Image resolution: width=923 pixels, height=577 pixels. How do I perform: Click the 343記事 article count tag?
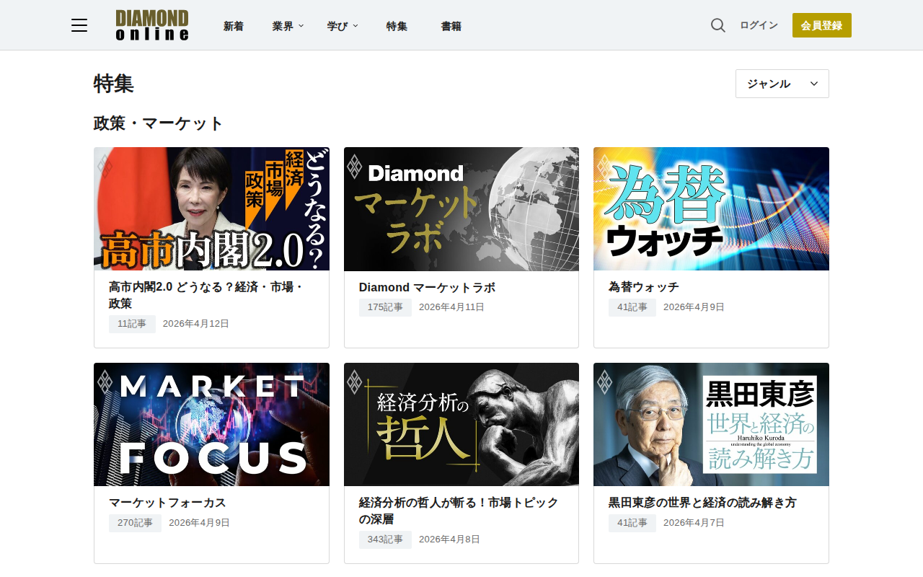point(385,539)
